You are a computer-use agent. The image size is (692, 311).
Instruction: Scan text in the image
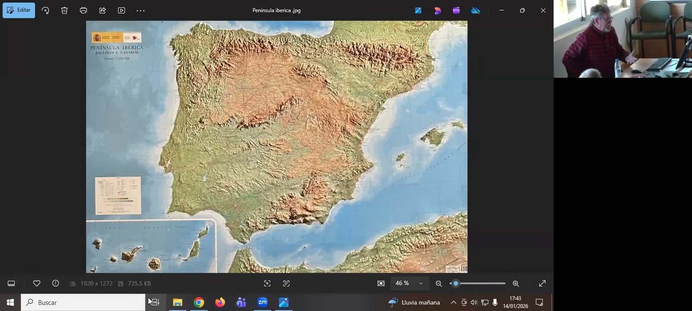pos(286,284)
